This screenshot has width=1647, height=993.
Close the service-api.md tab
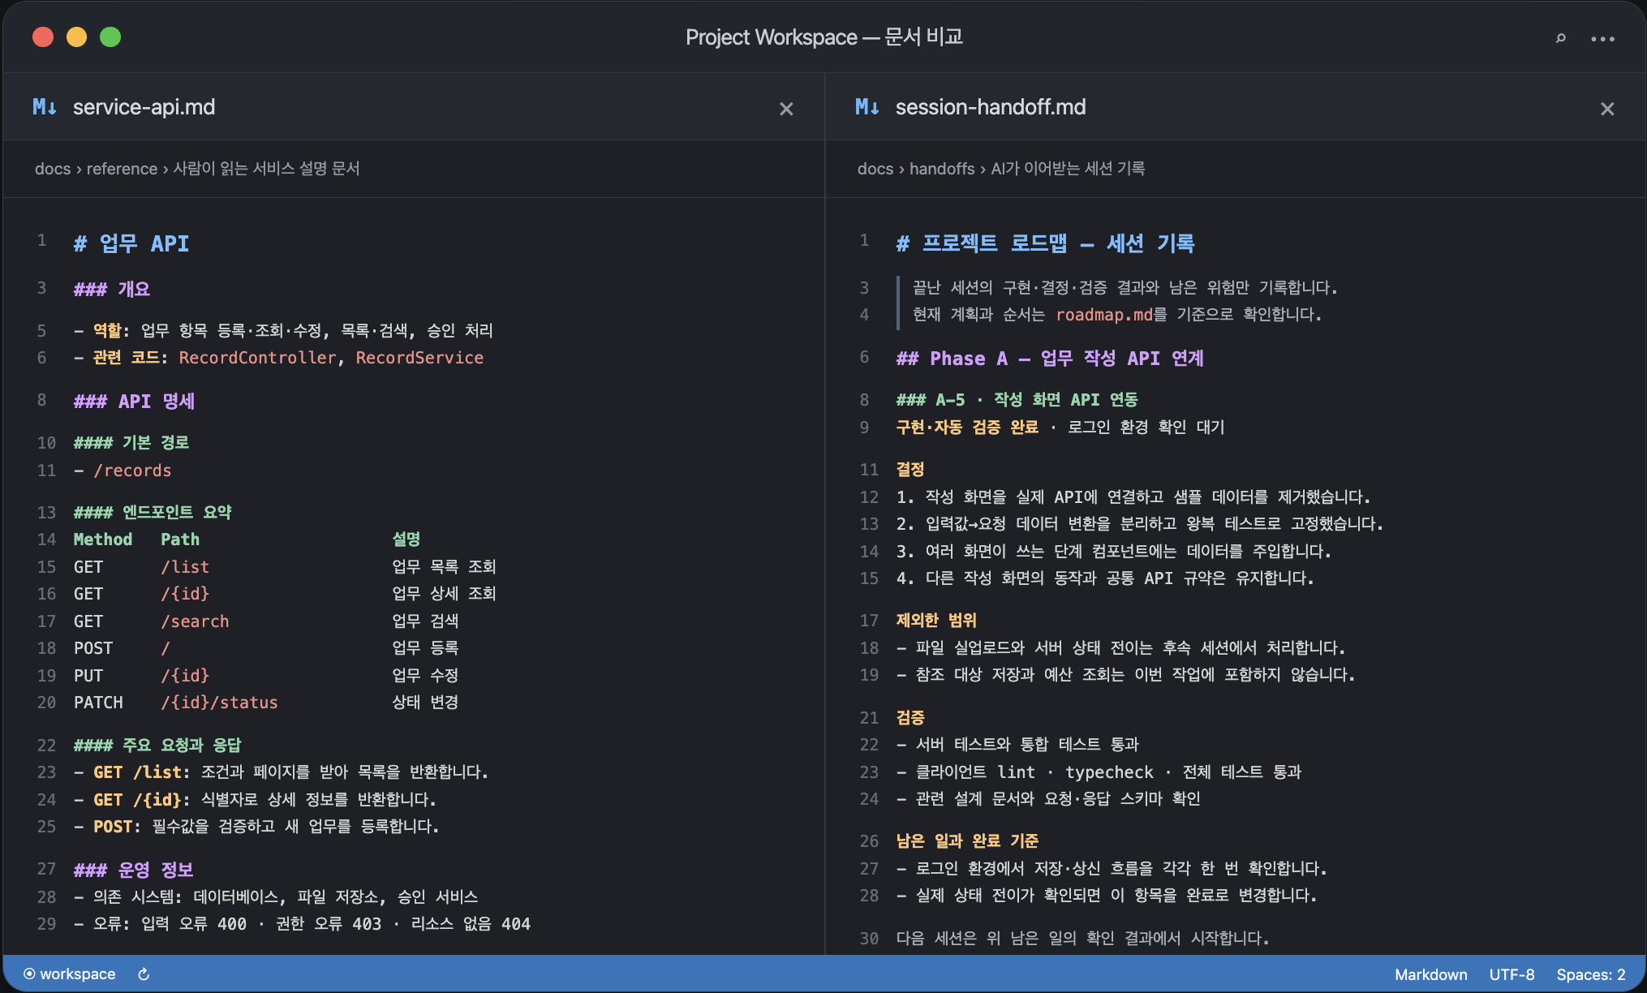point(786,109)
